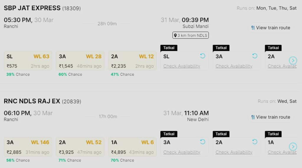
Task: Refresh Tatkal 3A availability for RNC NDLS Raj Ex
Action: click(x=203, y=142)
